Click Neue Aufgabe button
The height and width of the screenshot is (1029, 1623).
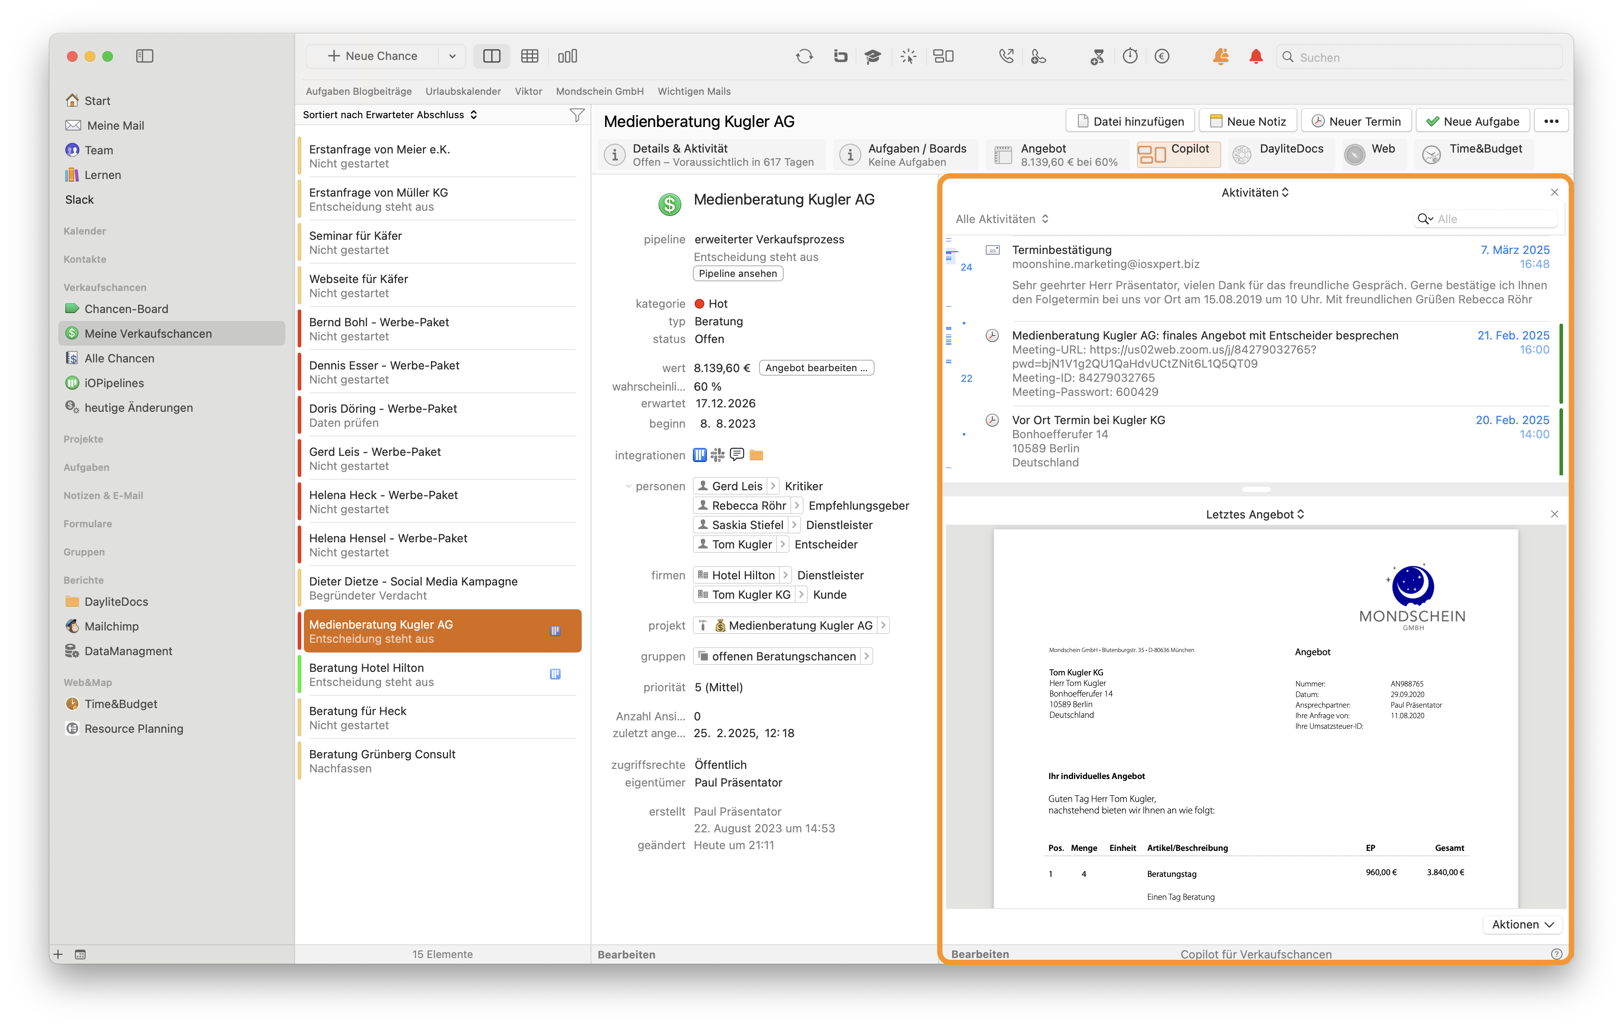click(x=1473, y=121)
